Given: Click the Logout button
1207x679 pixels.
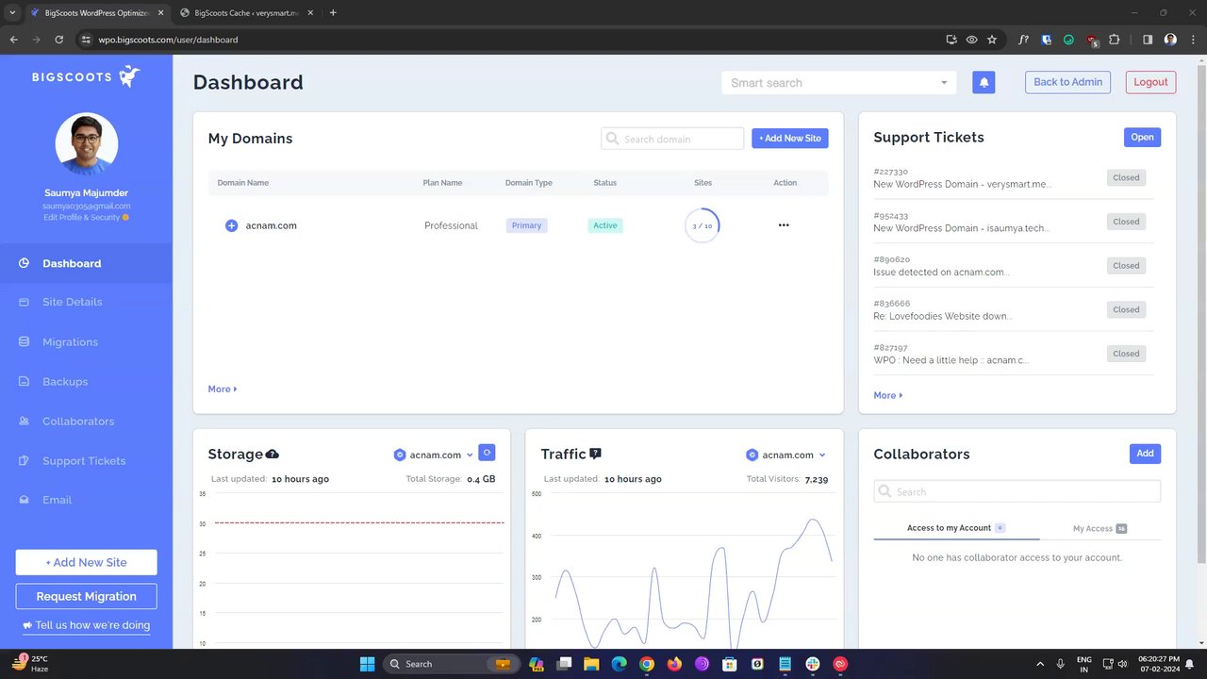Looking at the screenshot, I should click(x=1150, y=82).
